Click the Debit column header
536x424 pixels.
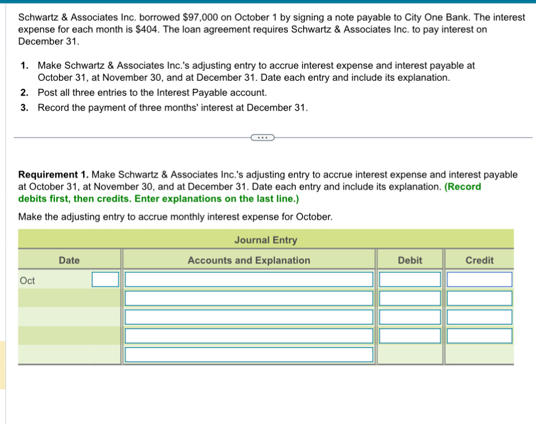pos(409,260)
